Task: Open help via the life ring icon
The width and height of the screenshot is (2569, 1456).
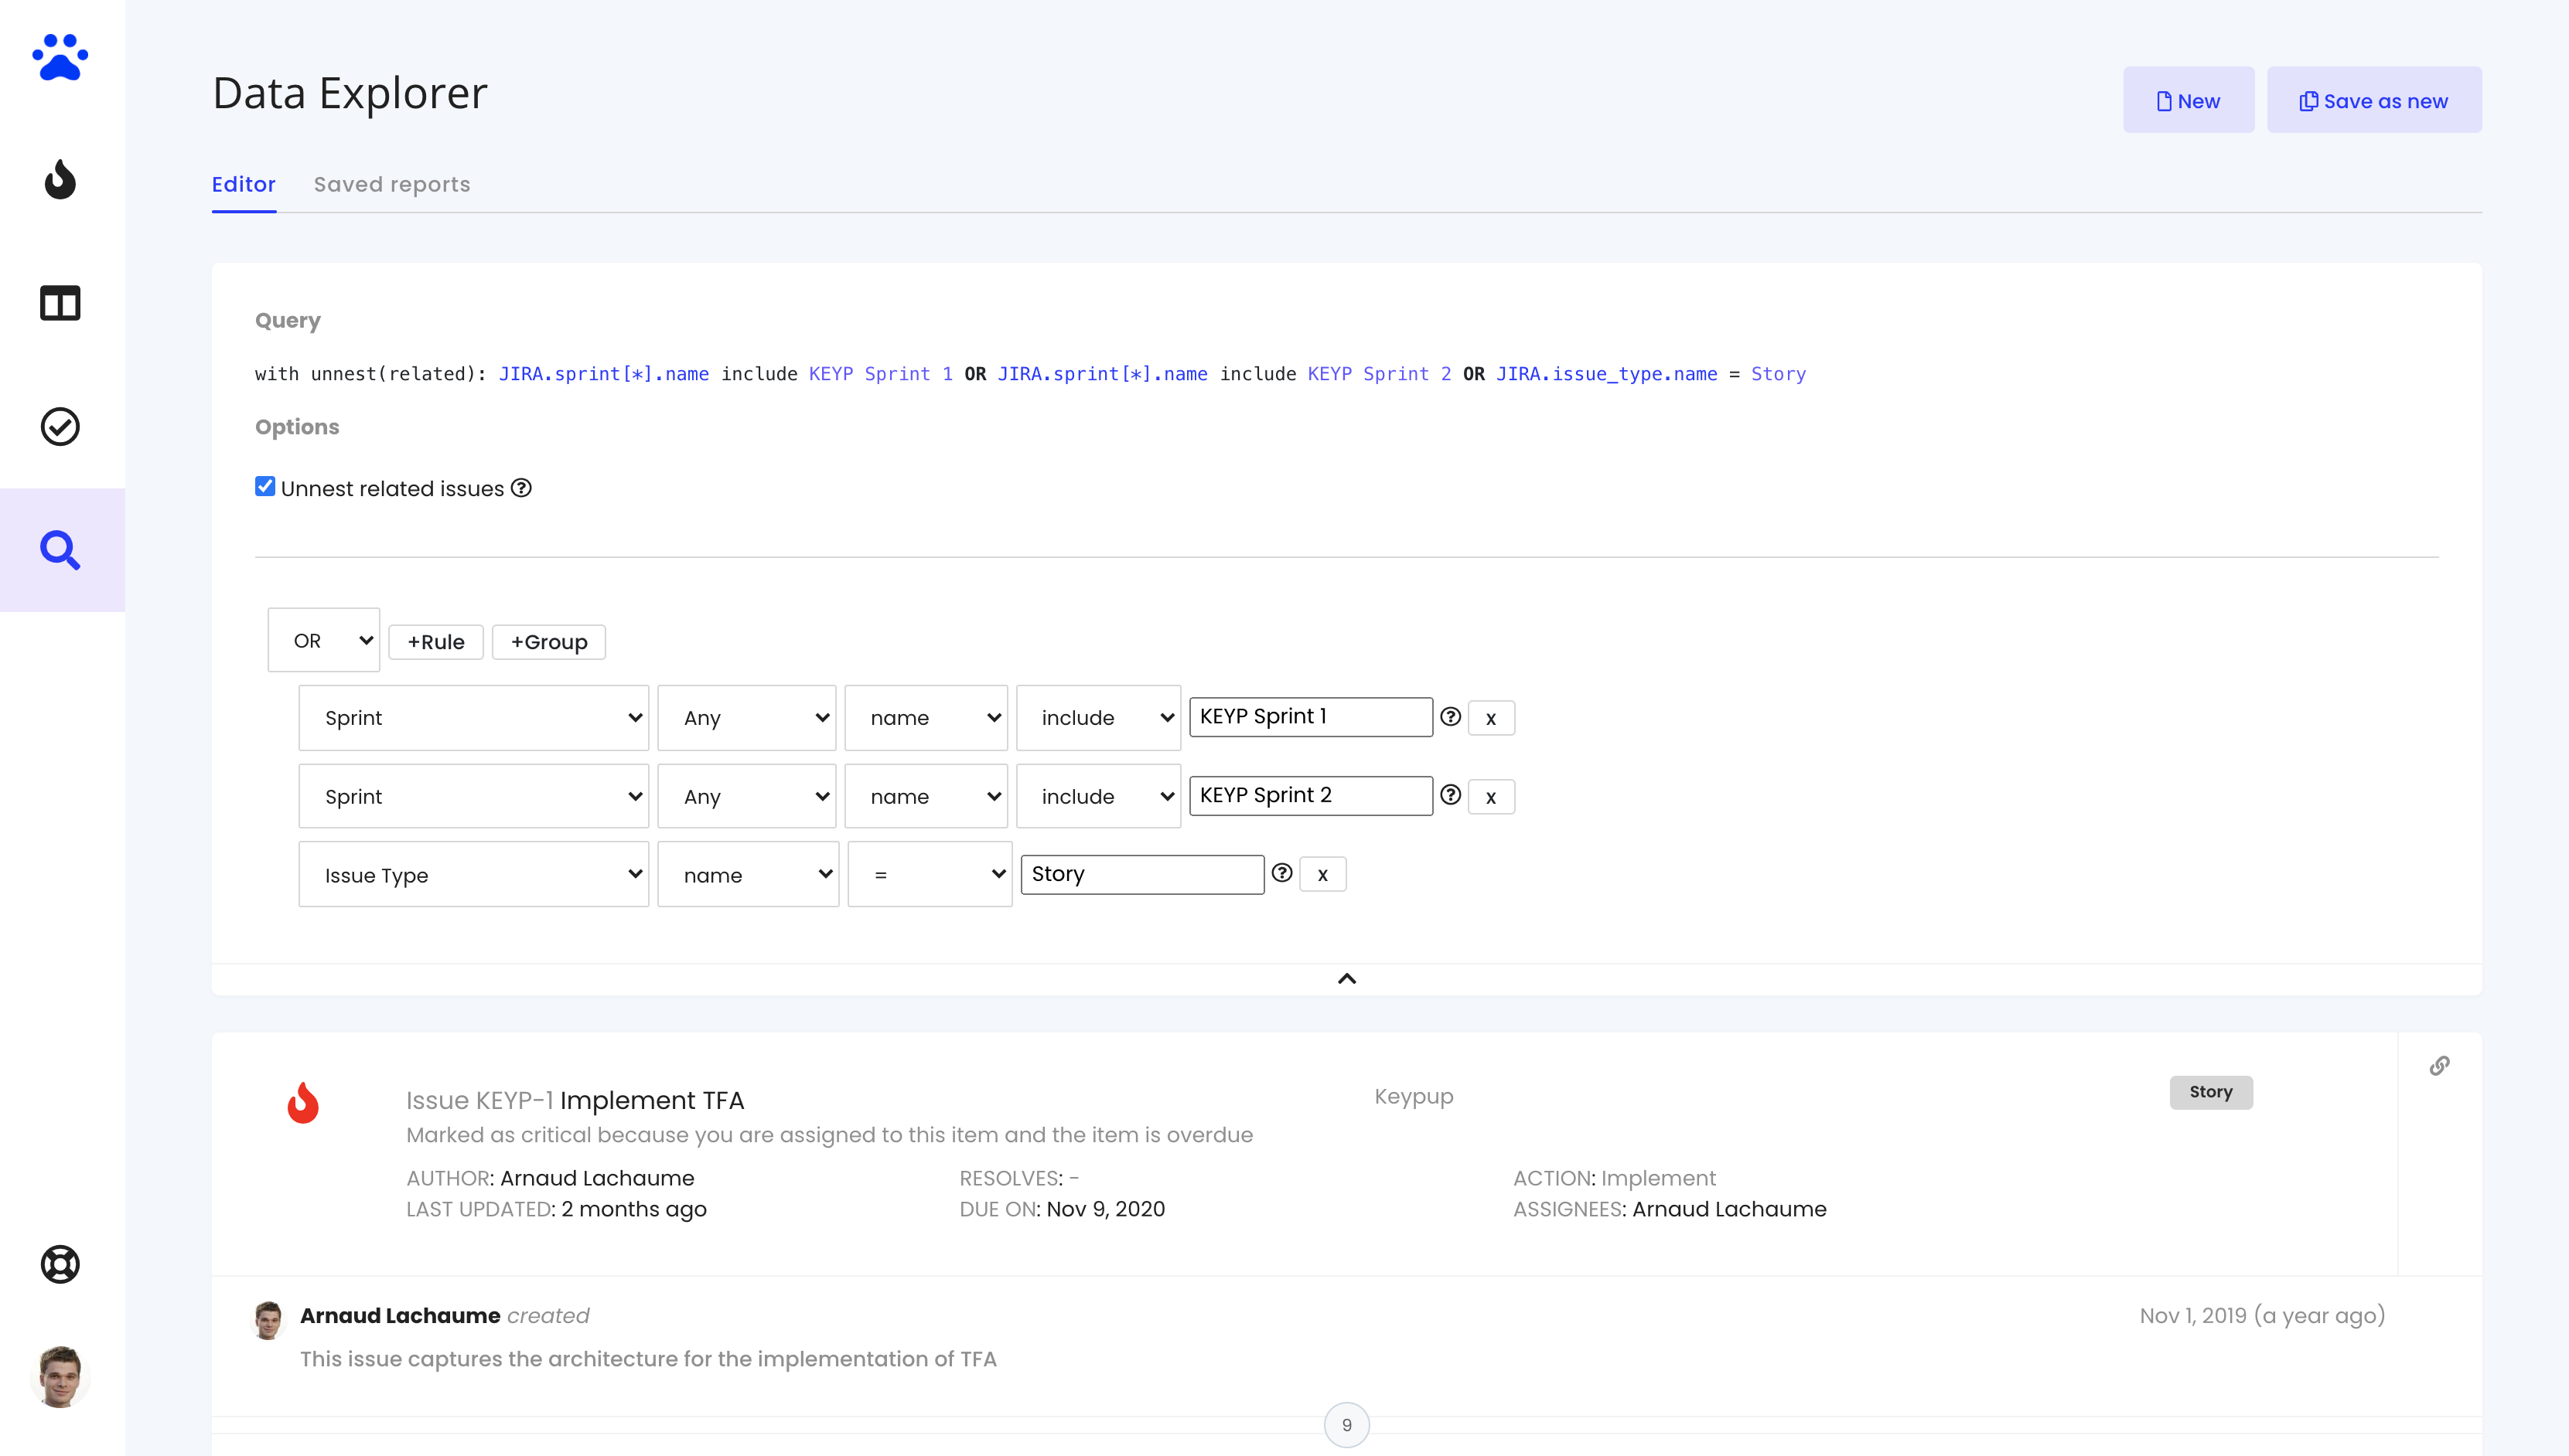Action: [60, 1264]
